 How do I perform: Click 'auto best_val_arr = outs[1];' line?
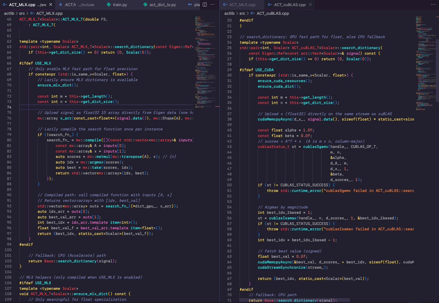tap(68, 217)
